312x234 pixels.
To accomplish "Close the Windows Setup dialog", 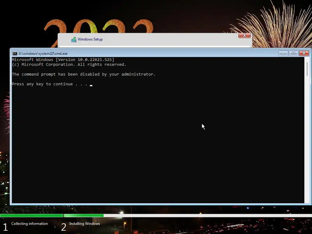I will [x=244, y=35].
